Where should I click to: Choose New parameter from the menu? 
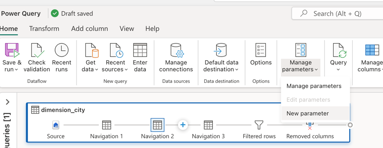[315, 113]
